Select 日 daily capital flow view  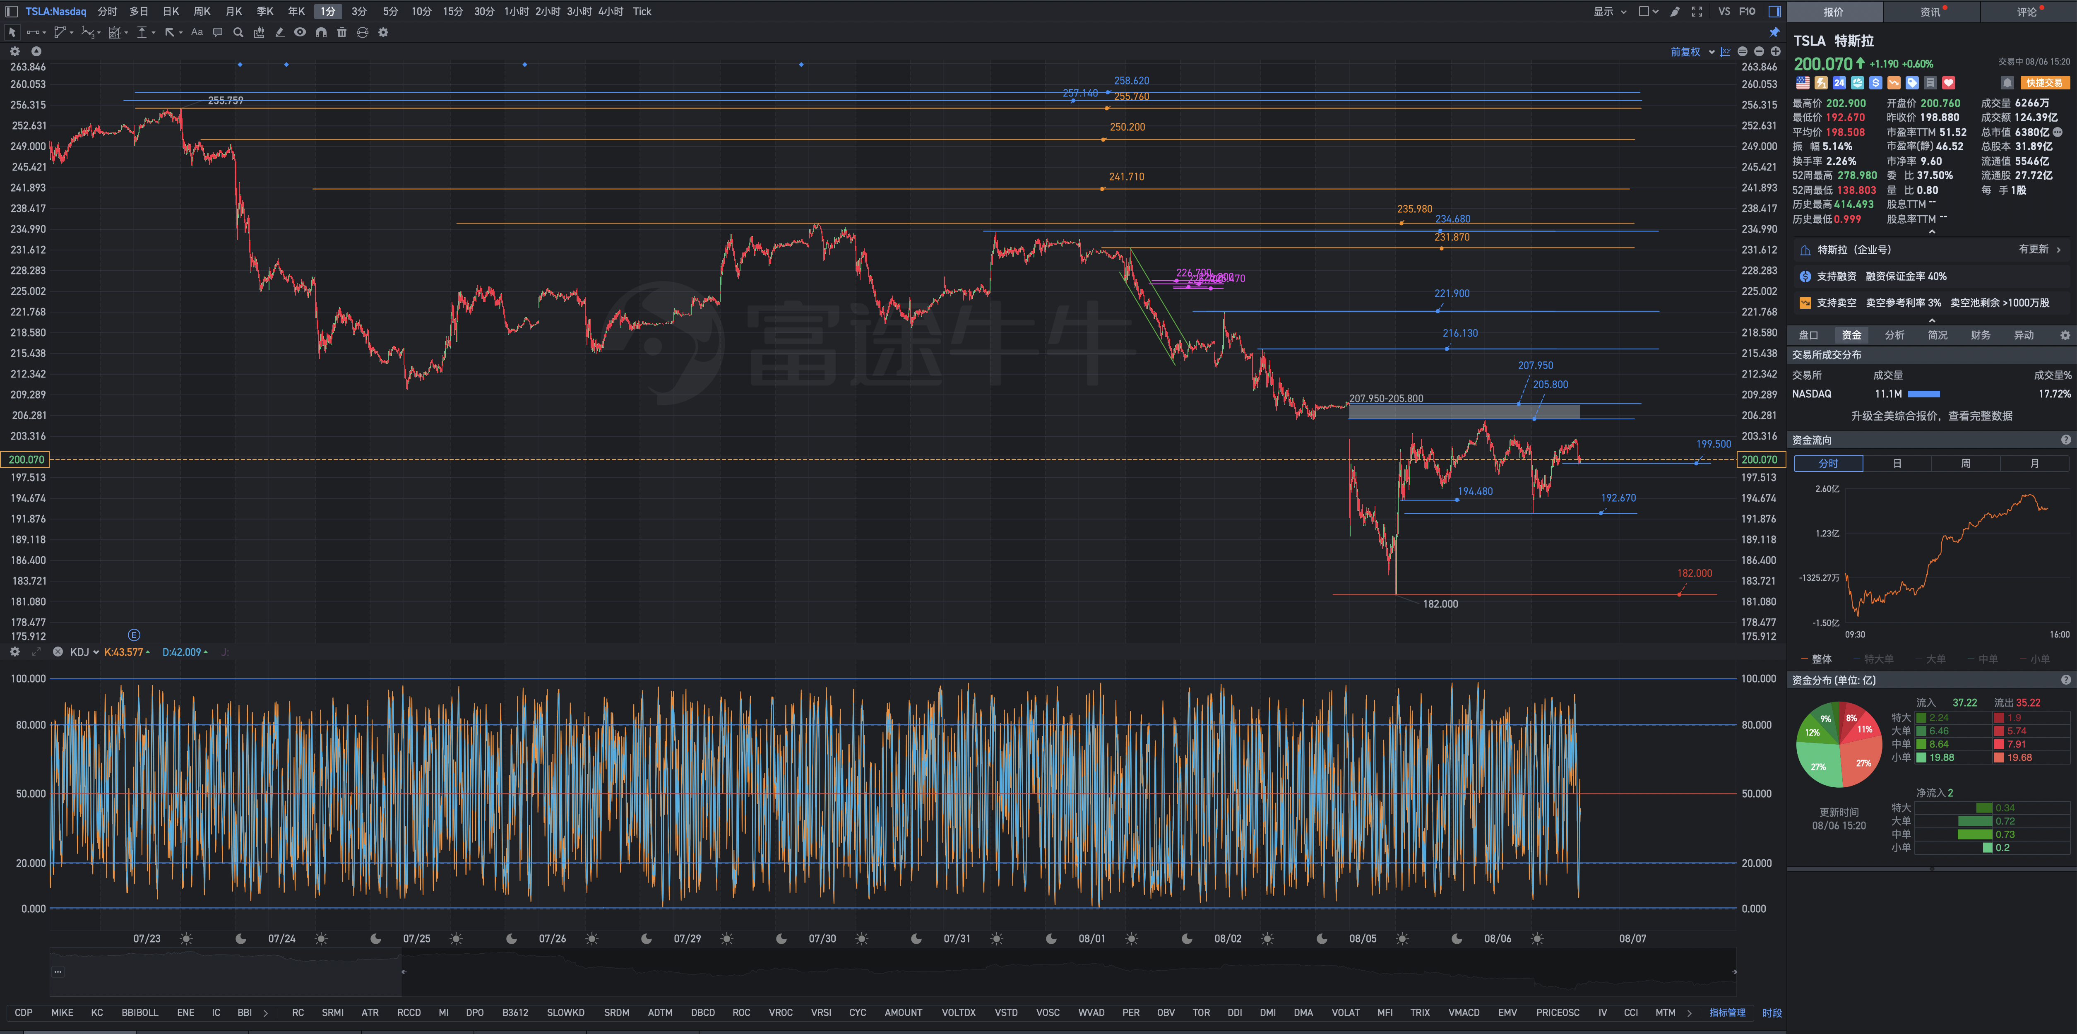tap(1897, 463)
